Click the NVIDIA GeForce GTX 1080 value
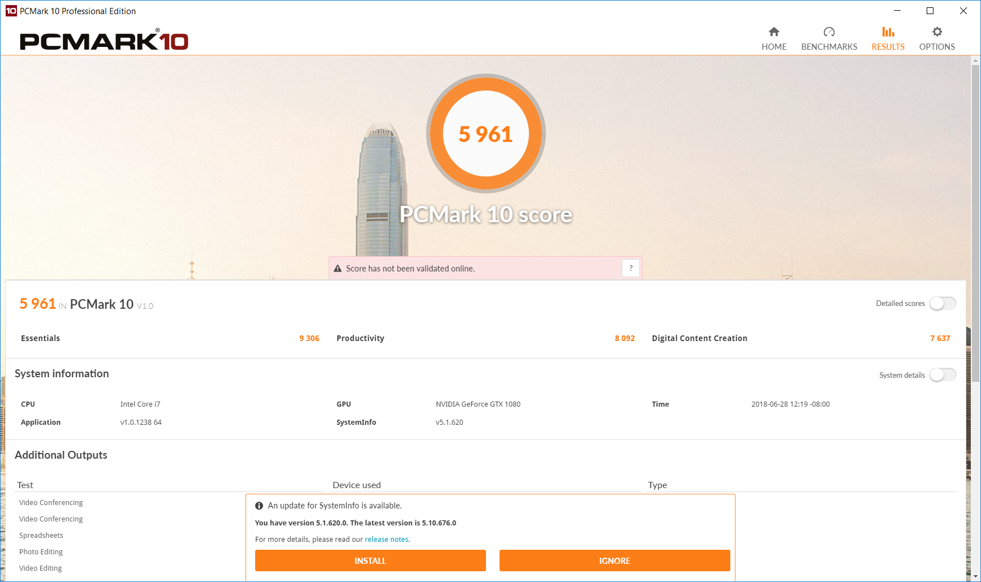Image resolution: width=981 pixels, height=582 pixels. (x=478, y=404)
